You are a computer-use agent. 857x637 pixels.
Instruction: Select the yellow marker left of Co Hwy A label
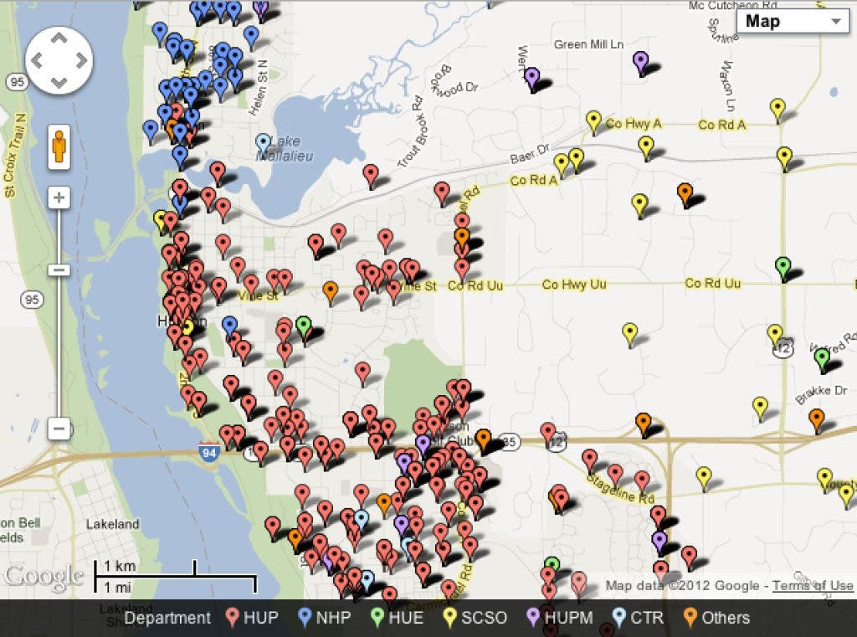593,121
